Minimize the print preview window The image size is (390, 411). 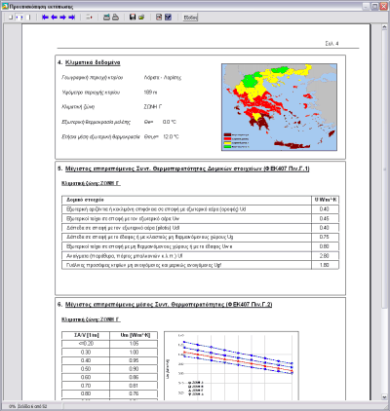(366, 6)
